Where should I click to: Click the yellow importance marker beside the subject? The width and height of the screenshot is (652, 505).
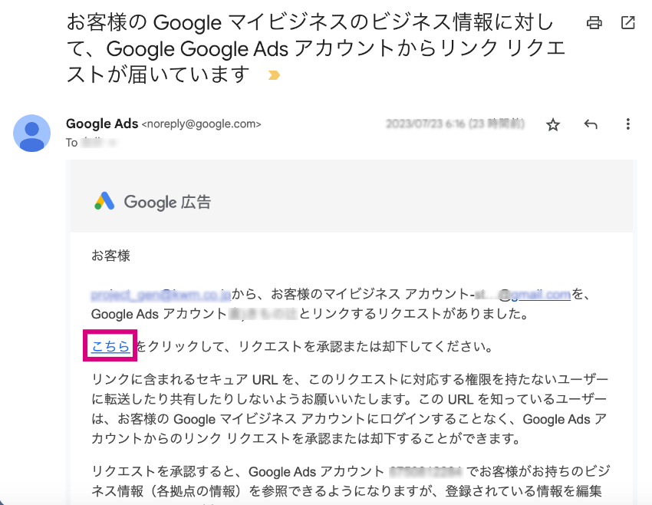pos(274,75)
